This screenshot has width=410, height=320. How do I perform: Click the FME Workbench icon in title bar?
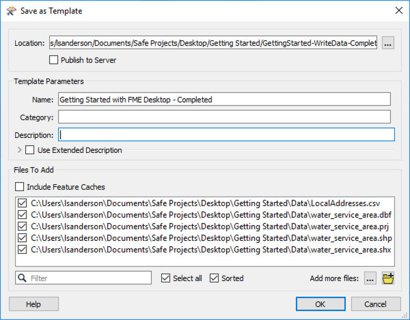click(11, 11)
